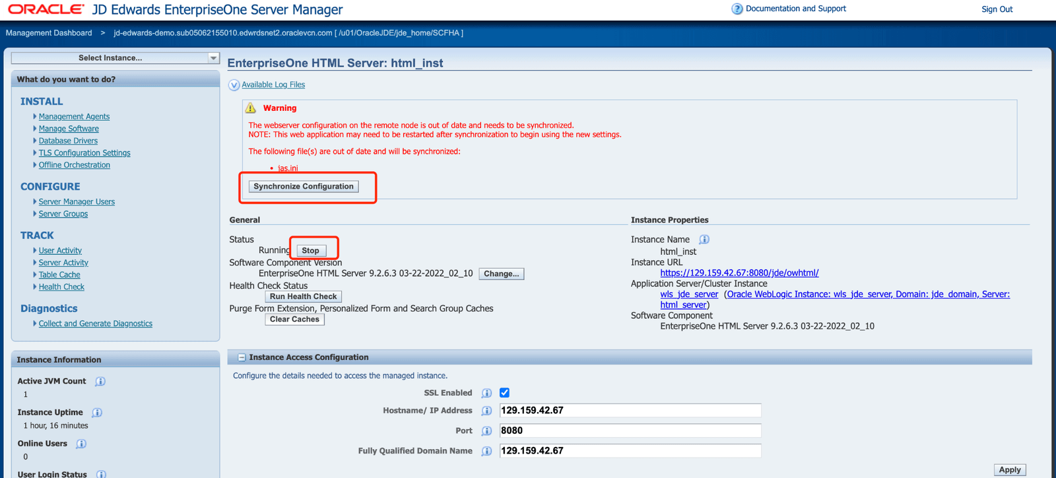Click the Documentation and Support help icon

click(x=737, y=9)
